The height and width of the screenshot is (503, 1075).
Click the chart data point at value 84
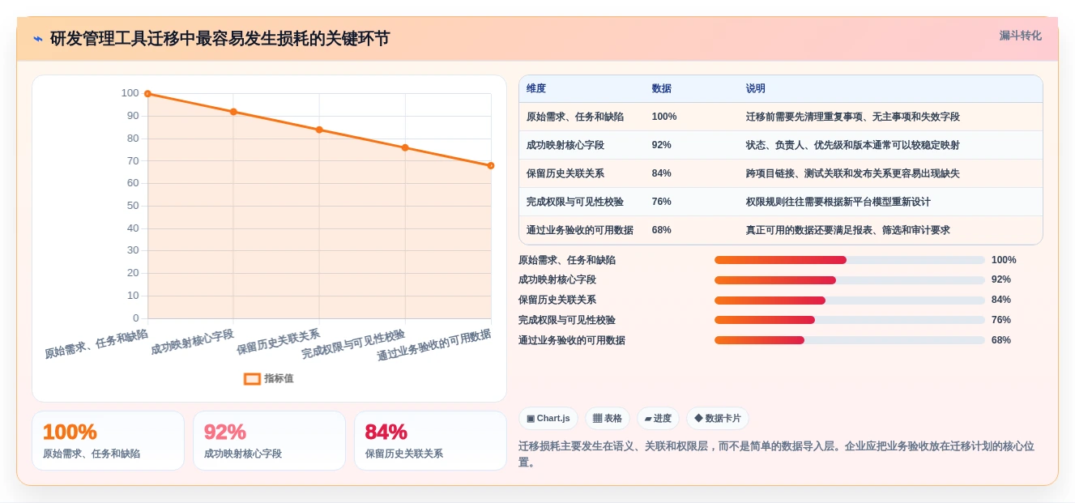(x=319, y=130)
